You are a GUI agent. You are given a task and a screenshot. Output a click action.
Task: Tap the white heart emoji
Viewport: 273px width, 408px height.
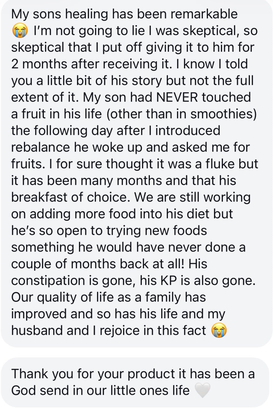(x=202, y=390)
